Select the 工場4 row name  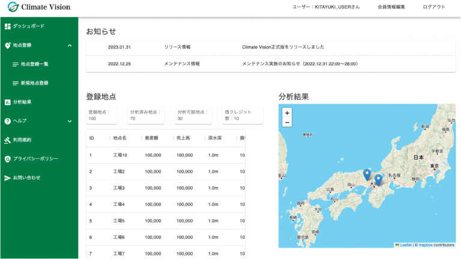tap(119, 204)
